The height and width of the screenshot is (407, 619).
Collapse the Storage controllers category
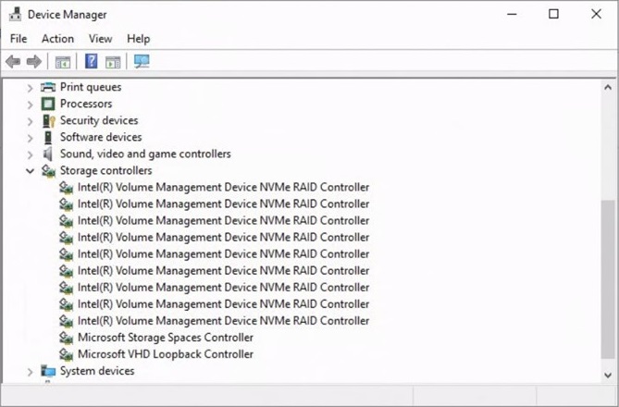31,171
